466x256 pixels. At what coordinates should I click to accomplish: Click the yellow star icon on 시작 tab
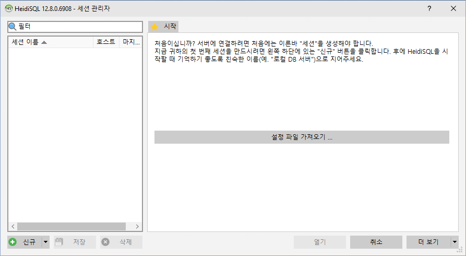[x=154, y=27]
